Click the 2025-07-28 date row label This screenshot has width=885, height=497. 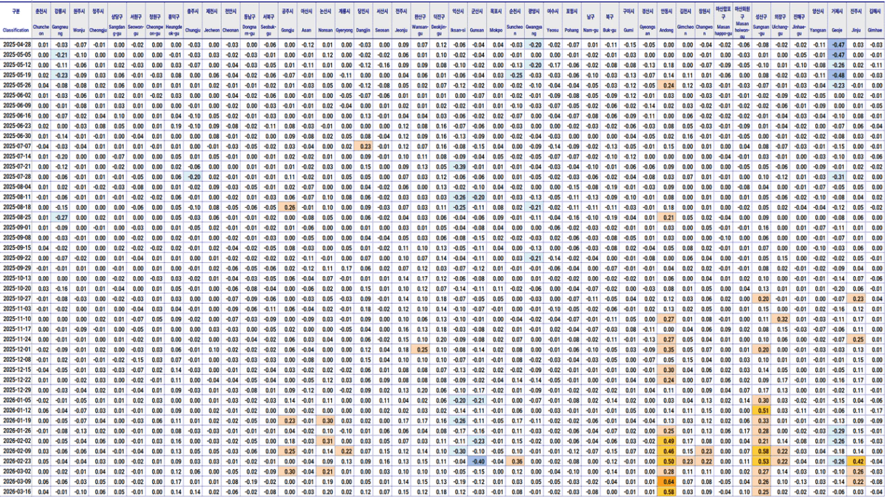(16, 177)
